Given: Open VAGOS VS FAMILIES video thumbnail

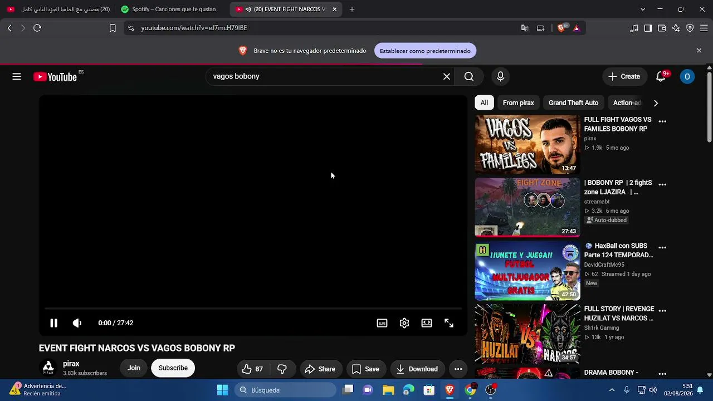Looking at the screenshot, I should coord(528,144).
